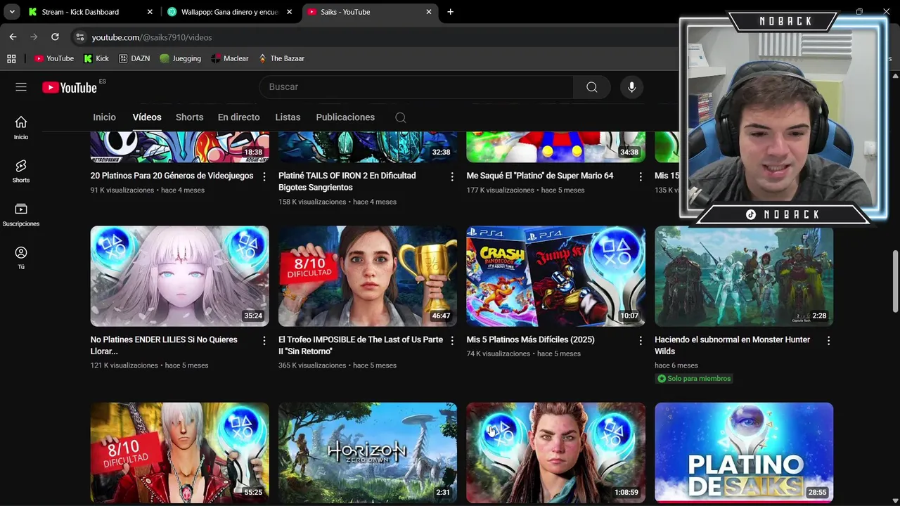900x506 pixels.
Task: Expand the browser tab search dropdown
Action: (12, 12)
